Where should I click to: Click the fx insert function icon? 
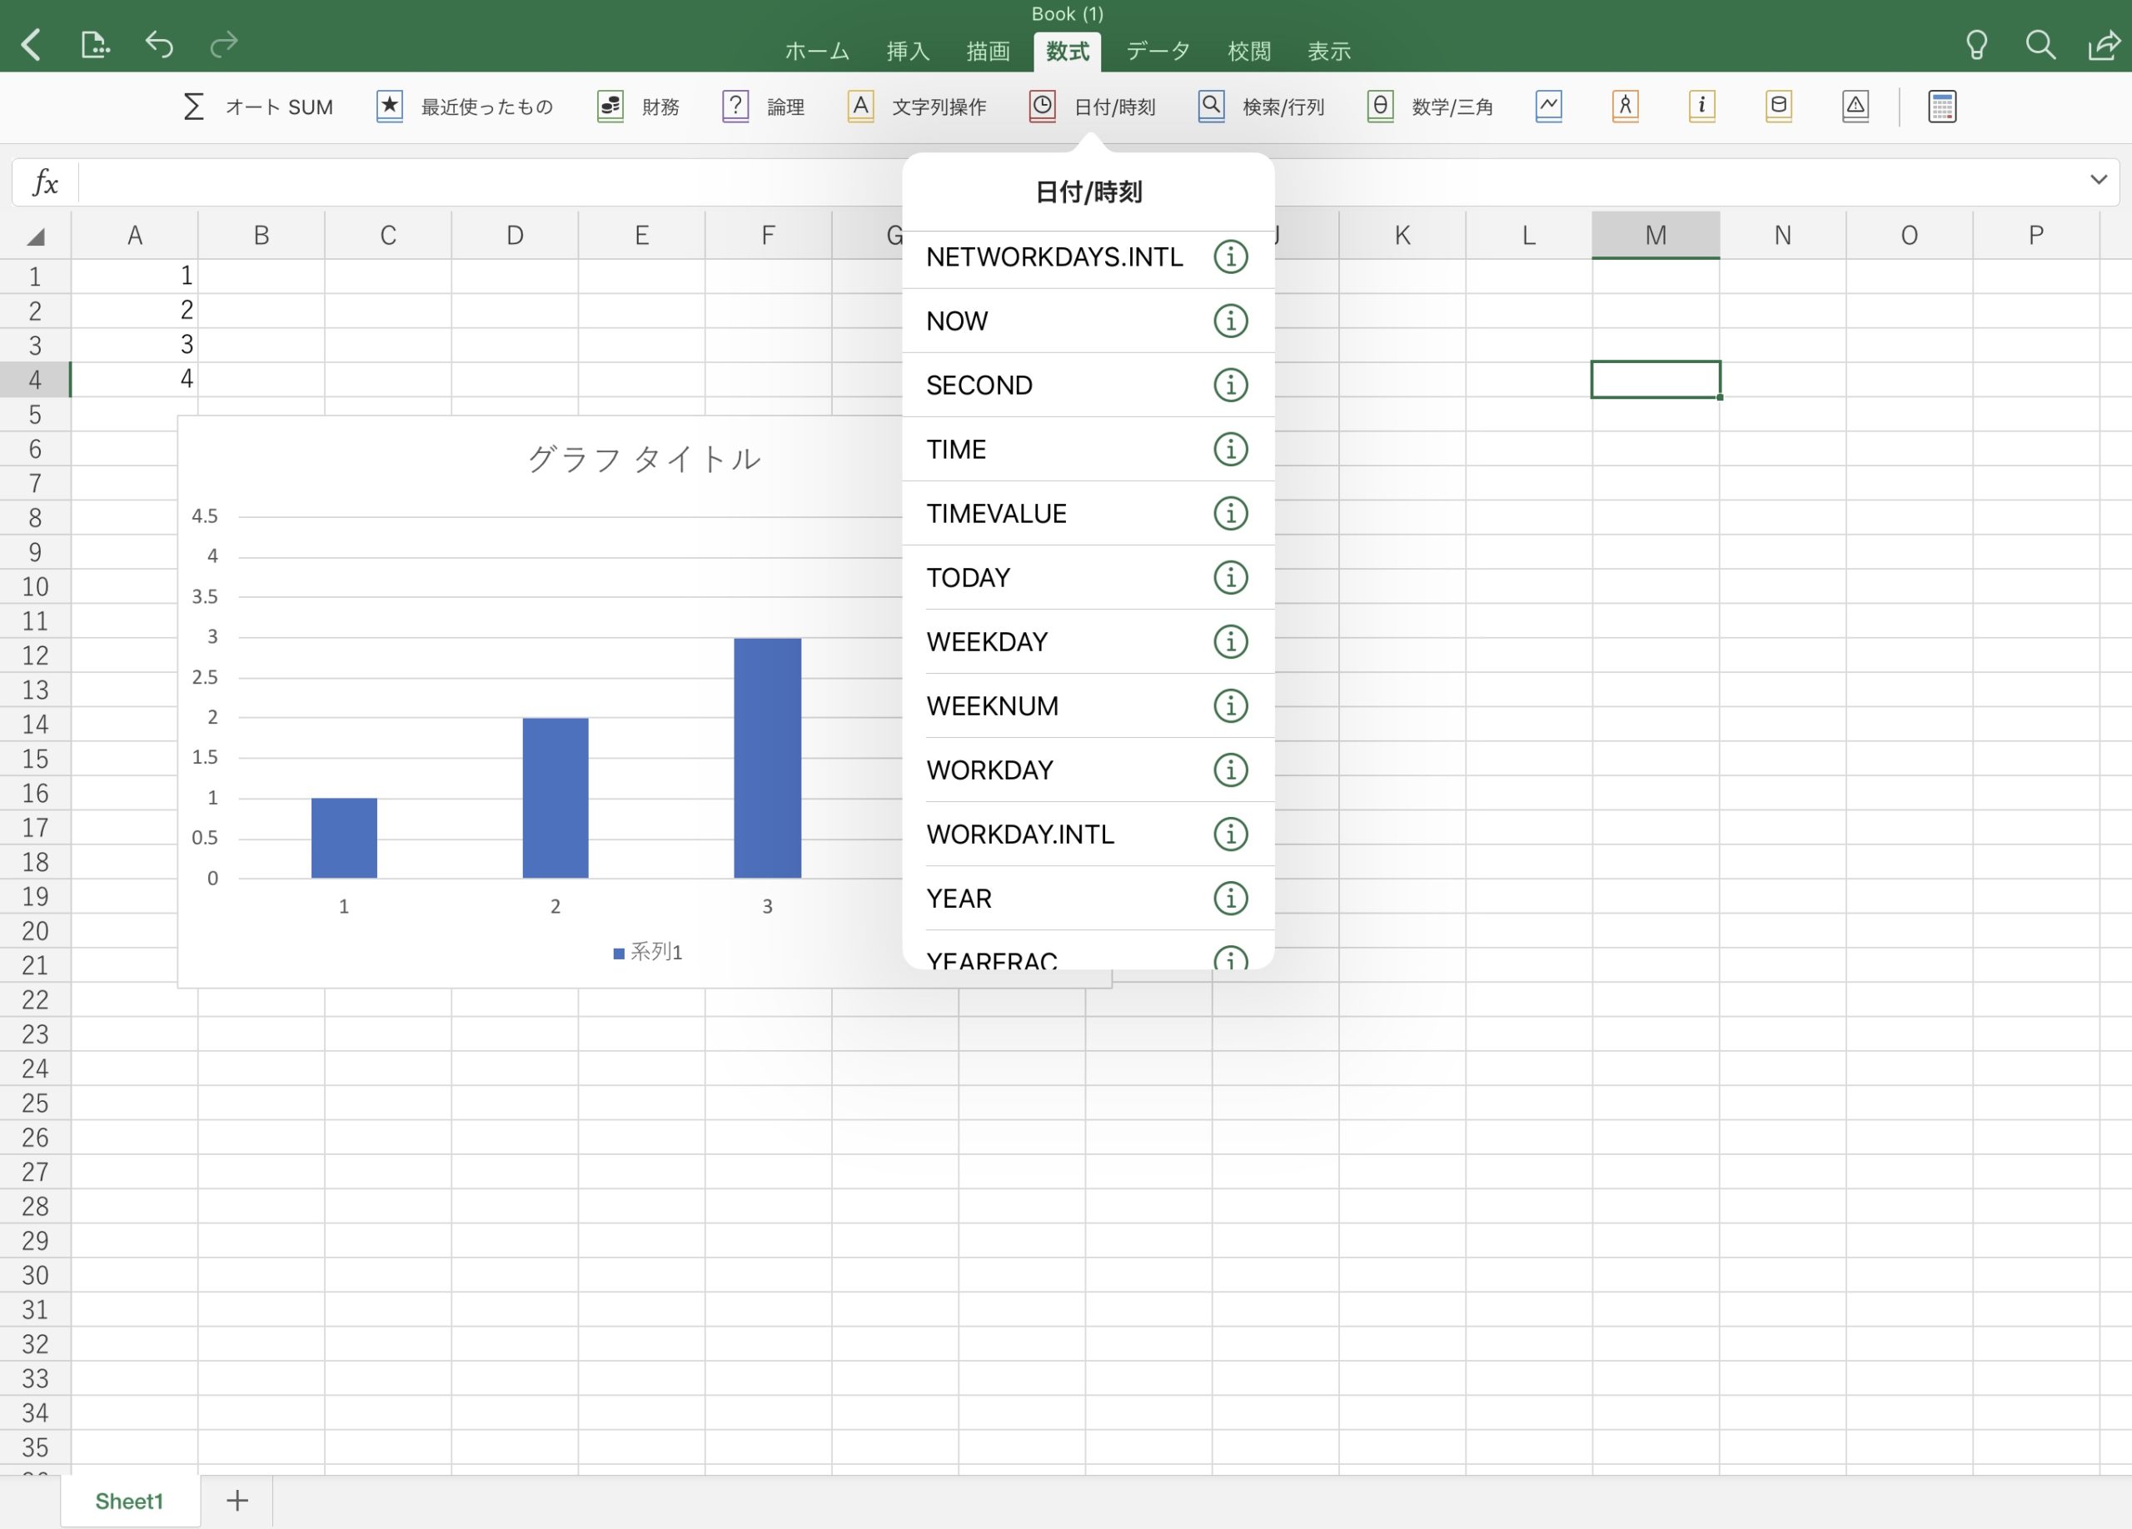click(45, 182)
